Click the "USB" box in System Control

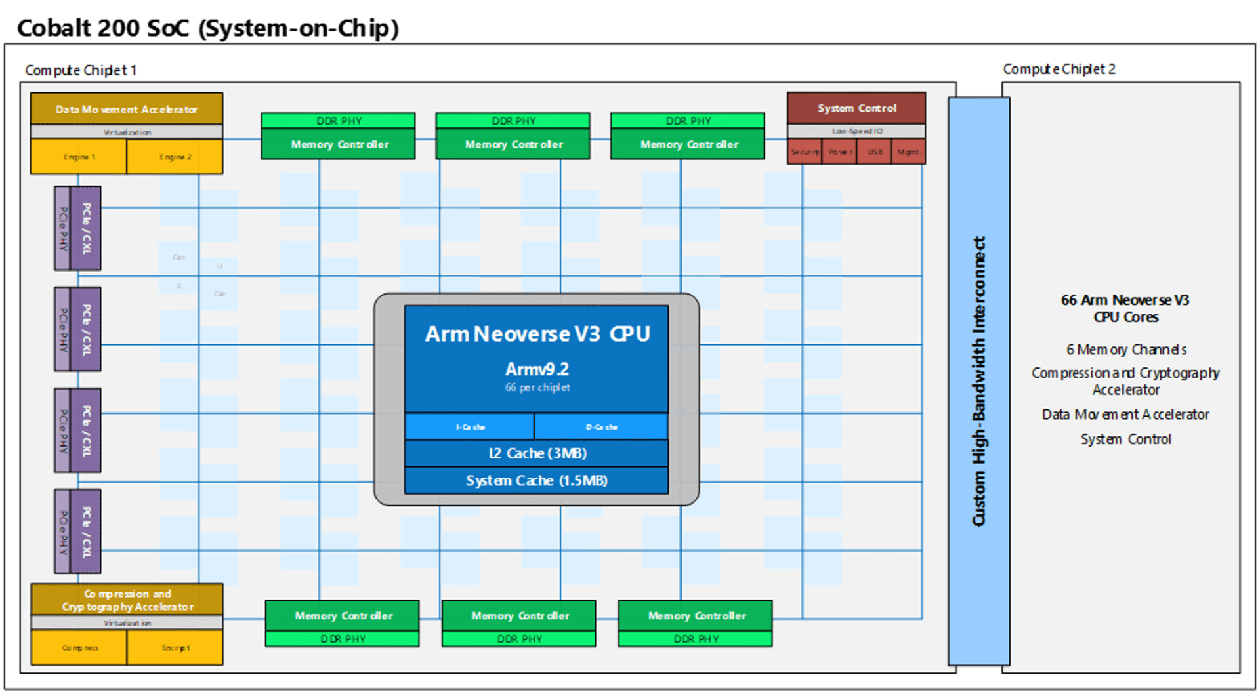(x=874, y=152)
